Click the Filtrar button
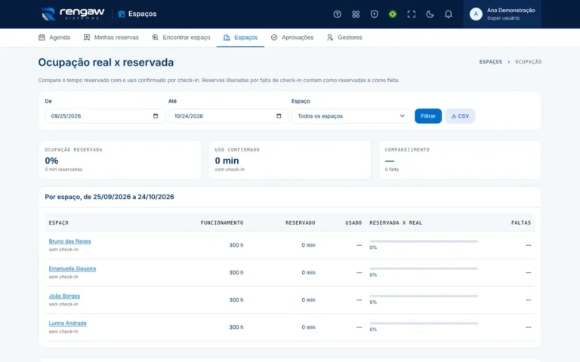580x362 pixels. [428, 116]
